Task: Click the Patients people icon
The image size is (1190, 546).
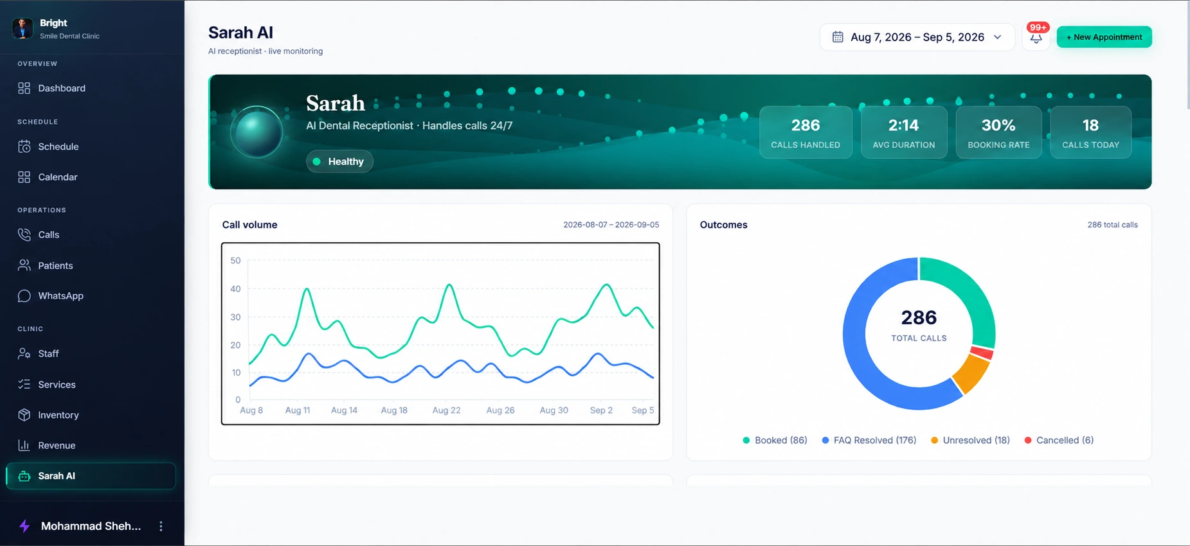Action: click(x=24, y=265)
